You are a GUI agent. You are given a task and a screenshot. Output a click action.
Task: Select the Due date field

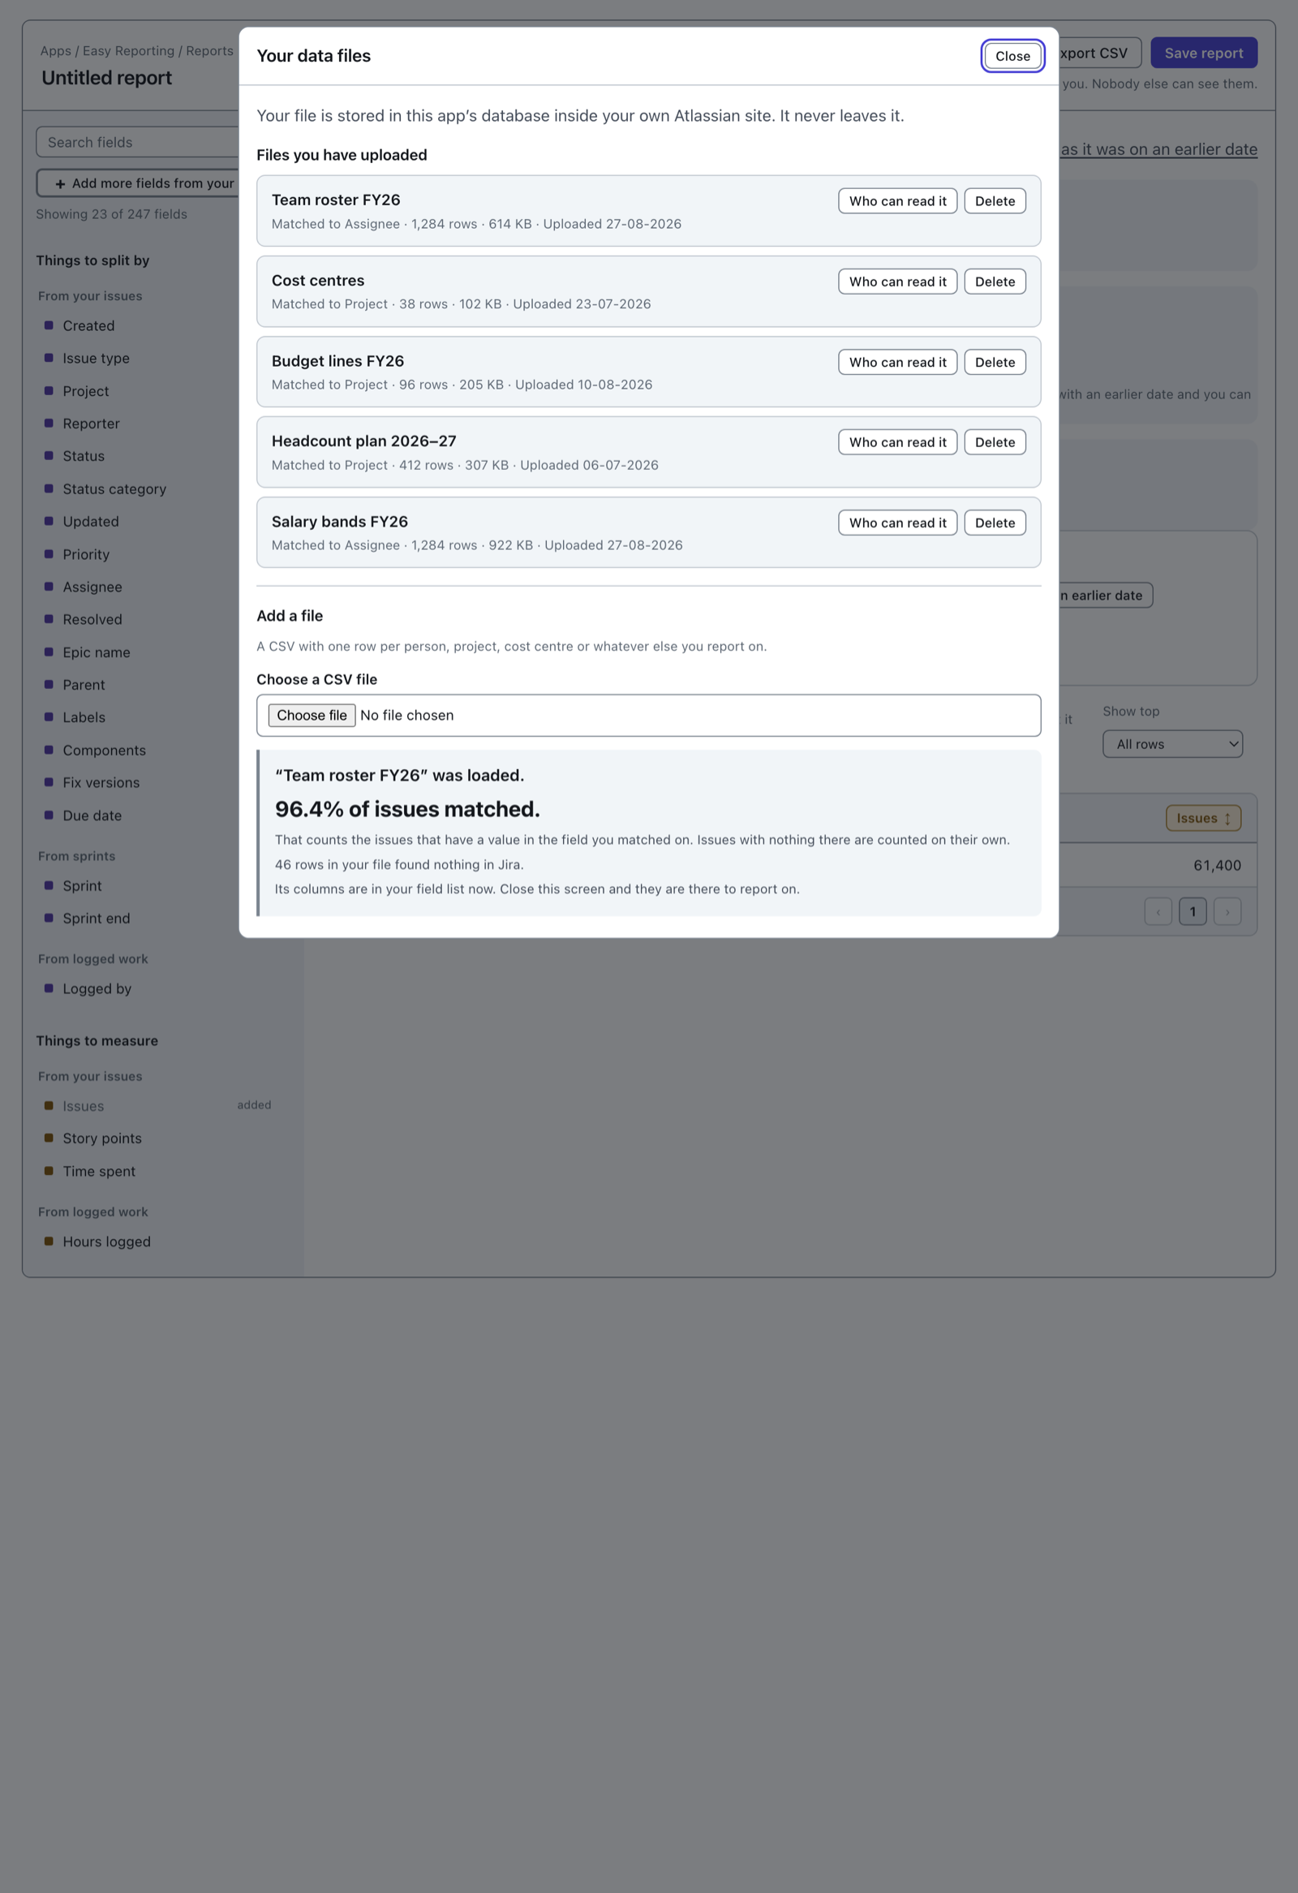pos(92,815)
